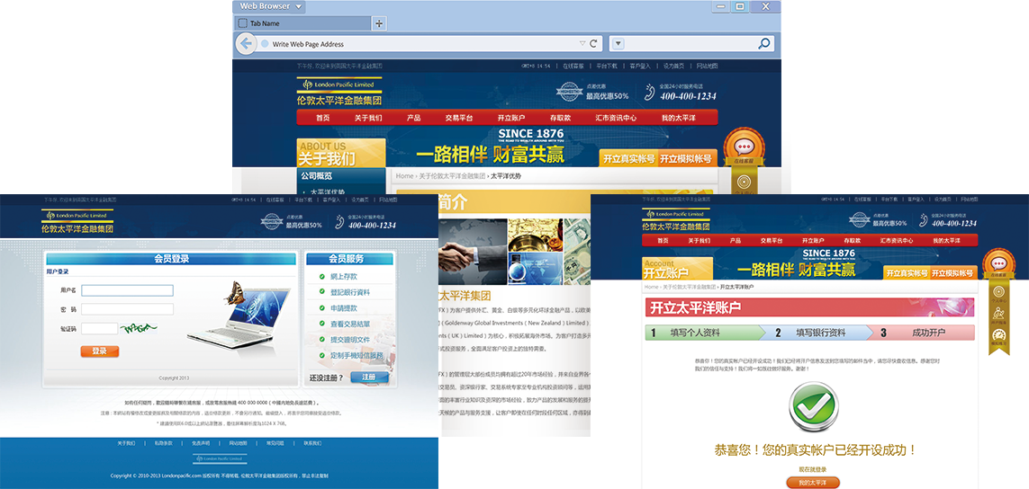The height and width of the screenshot is (489, 1029).
Task: Click the middle ribbon icon under 个人中心
Action: 999,315
